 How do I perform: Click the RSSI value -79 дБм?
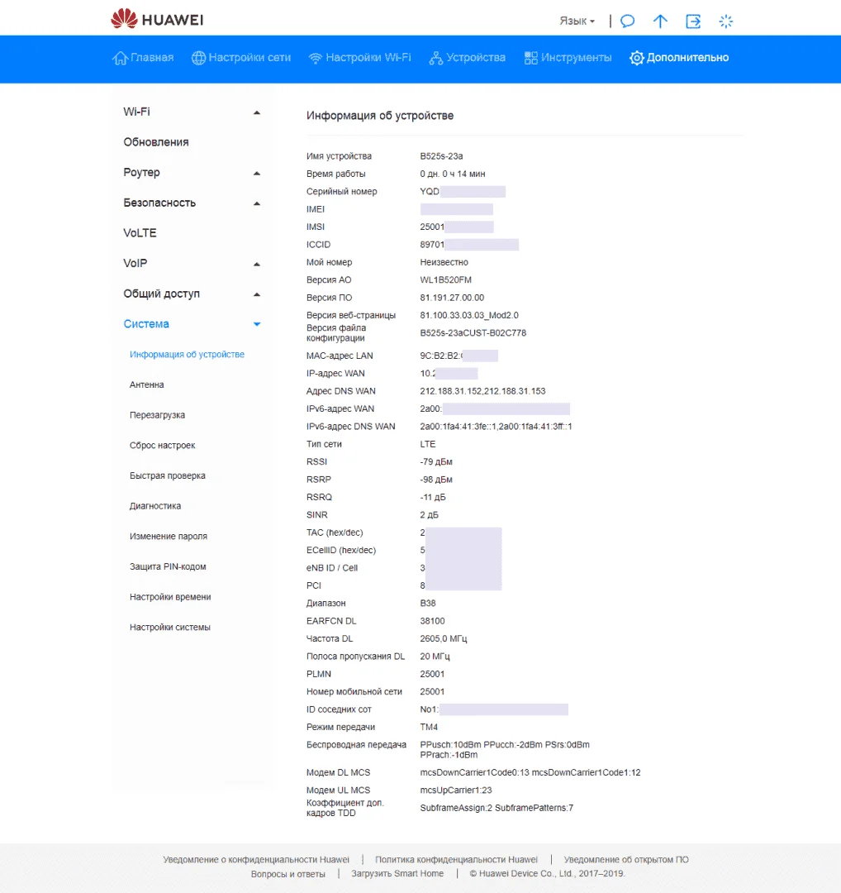(x=436, y=462)
